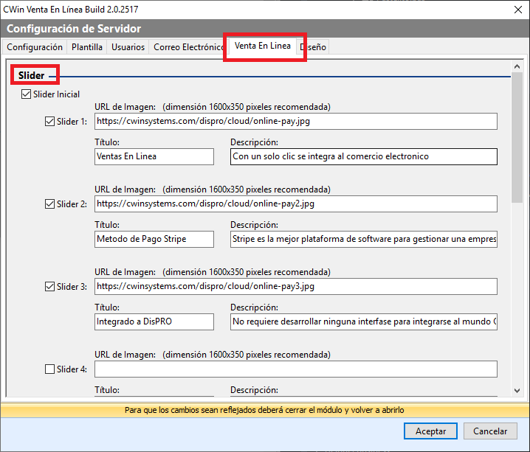
Task: Select the Venta En Línea tab
Action: (262, 46)
